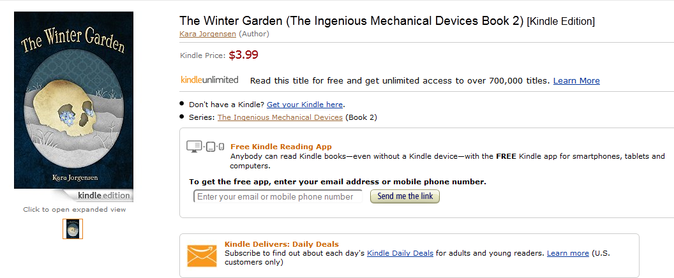
Task: Click the kindle edition badge under cover
Action: click(x=103, y=195)
